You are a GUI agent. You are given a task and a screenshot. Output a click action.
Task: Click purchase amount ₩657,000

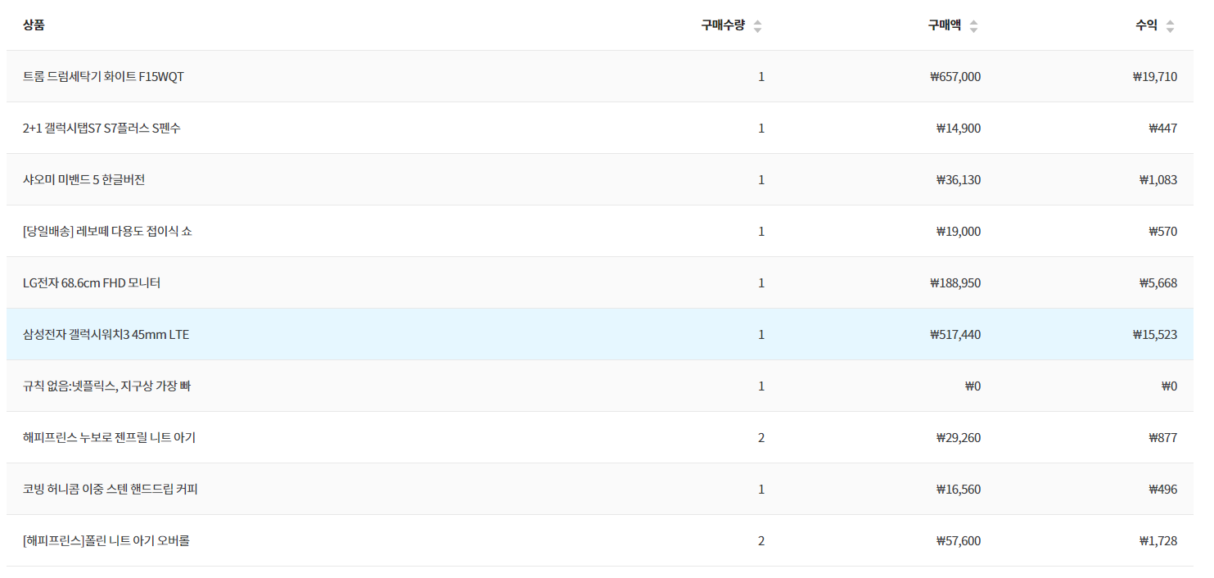[955, 77]
